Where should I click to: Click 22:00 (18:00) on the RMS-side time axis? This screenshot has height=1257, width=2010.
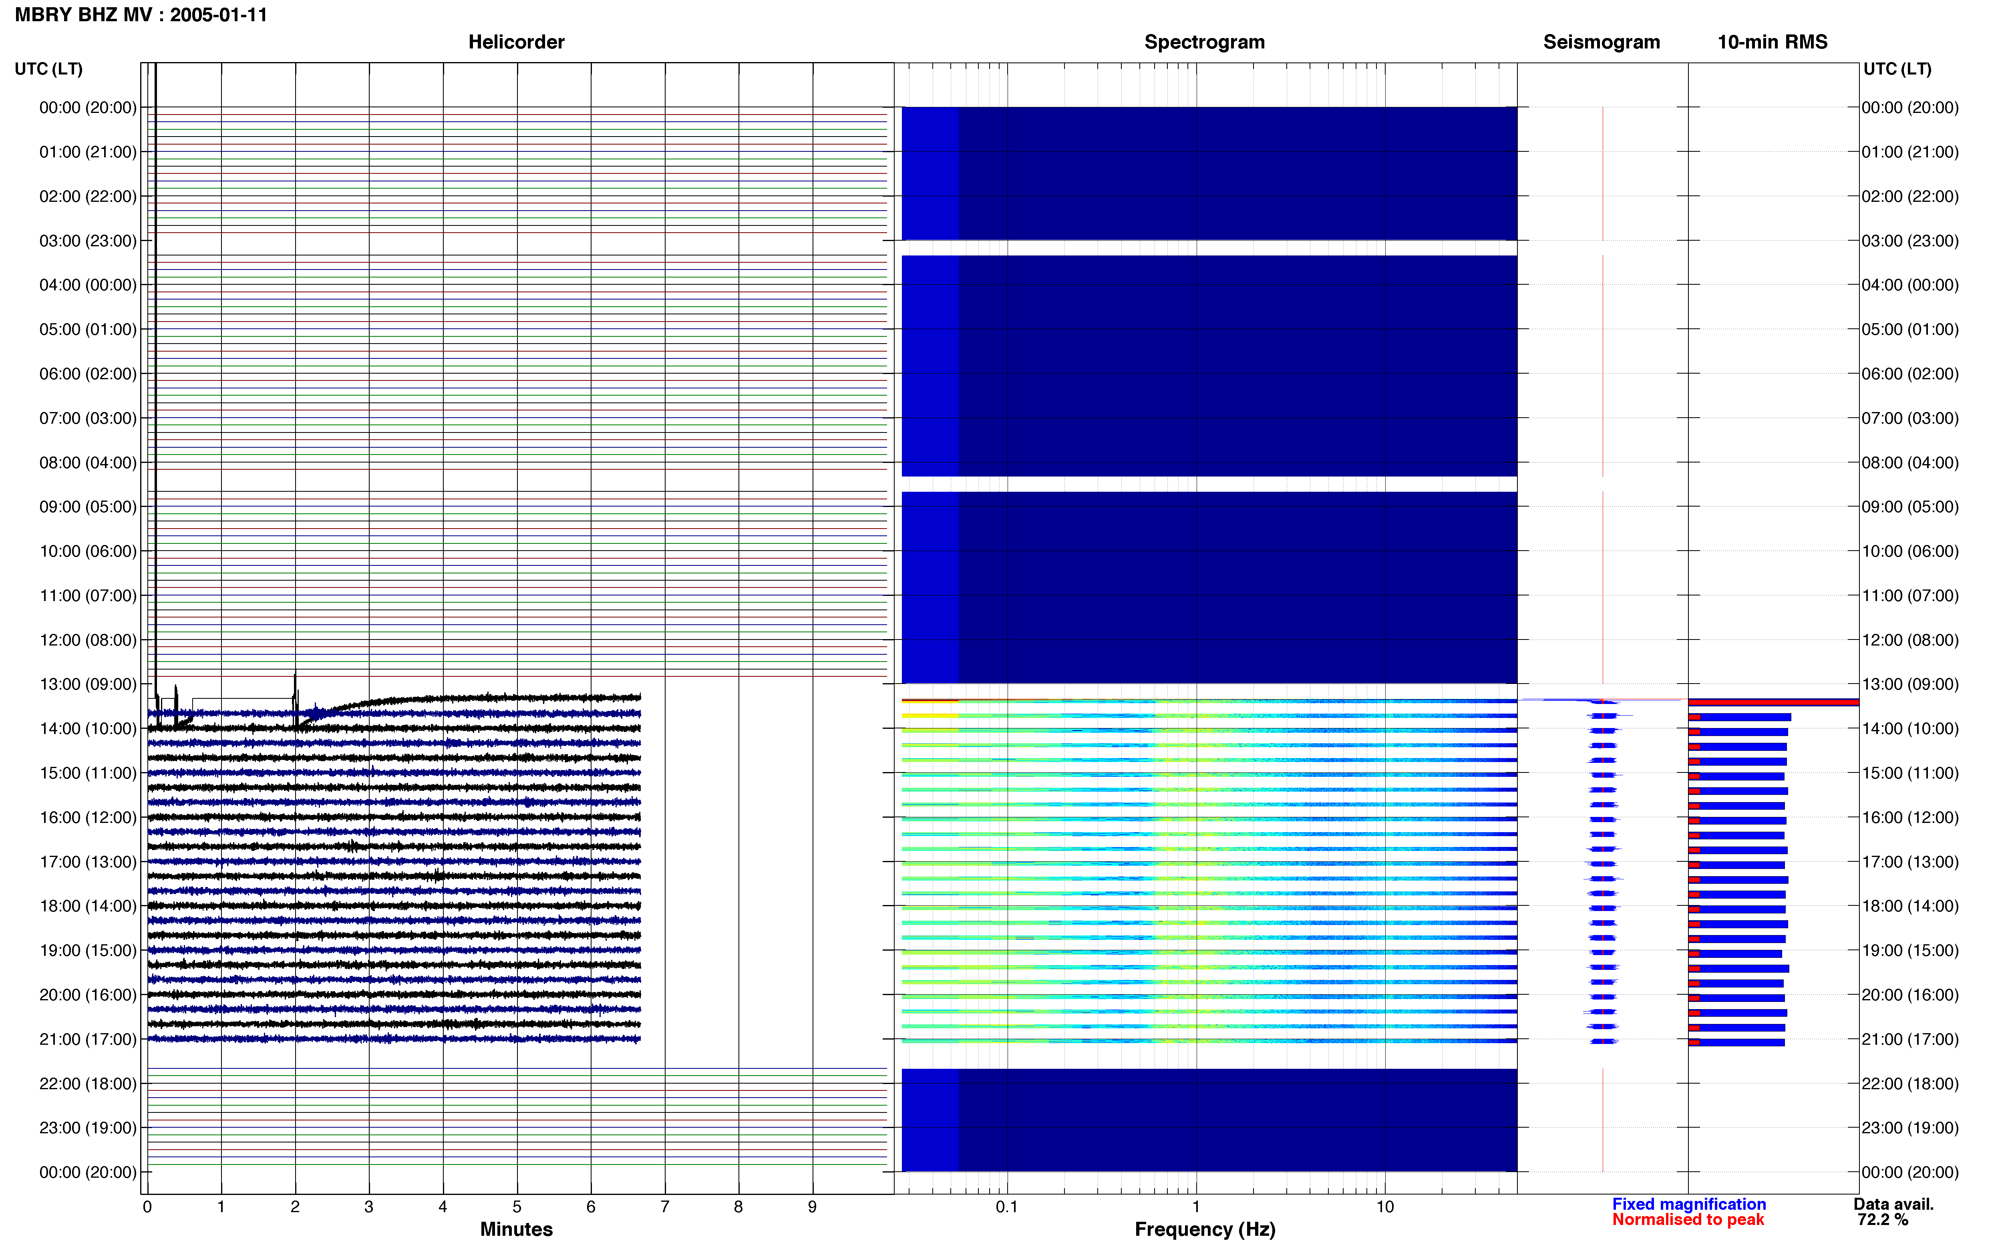click(1910, 1084)
